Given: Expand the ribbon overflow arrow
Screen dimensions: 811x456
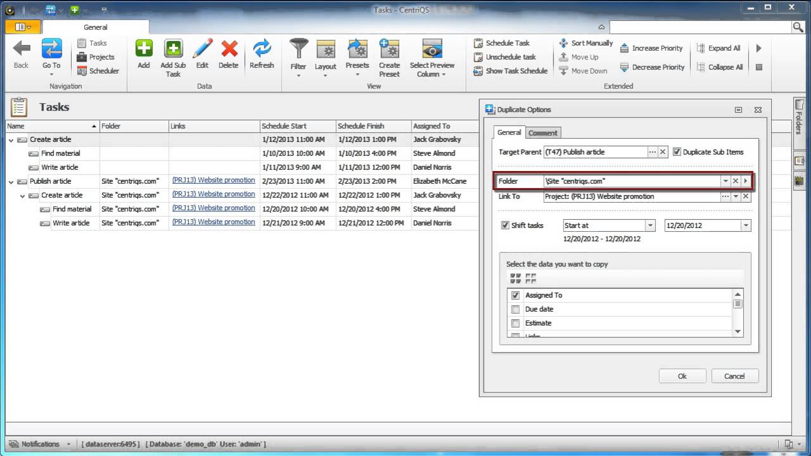Looking at the screenshot, I should (759, 48).
